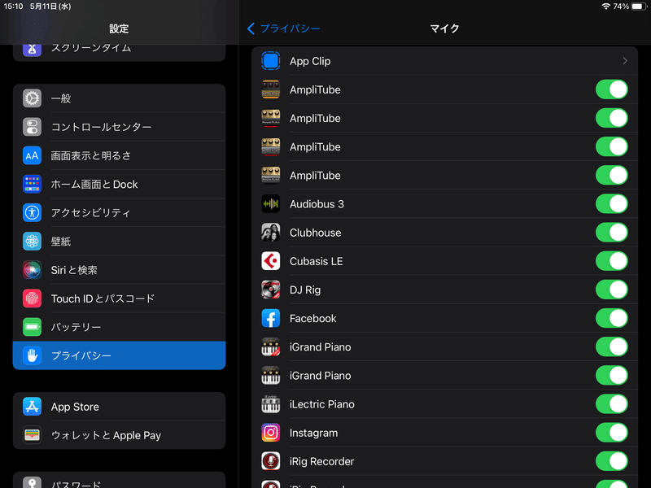651x488 pixels.
Task: Tap the Instagram label text
Action: [x=314, y=433]
